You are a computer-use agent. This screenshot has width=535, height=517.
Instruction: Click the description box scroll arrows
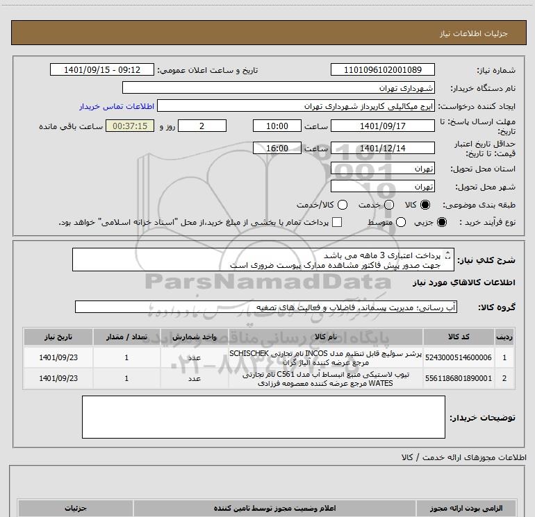(x=448, y=255)
